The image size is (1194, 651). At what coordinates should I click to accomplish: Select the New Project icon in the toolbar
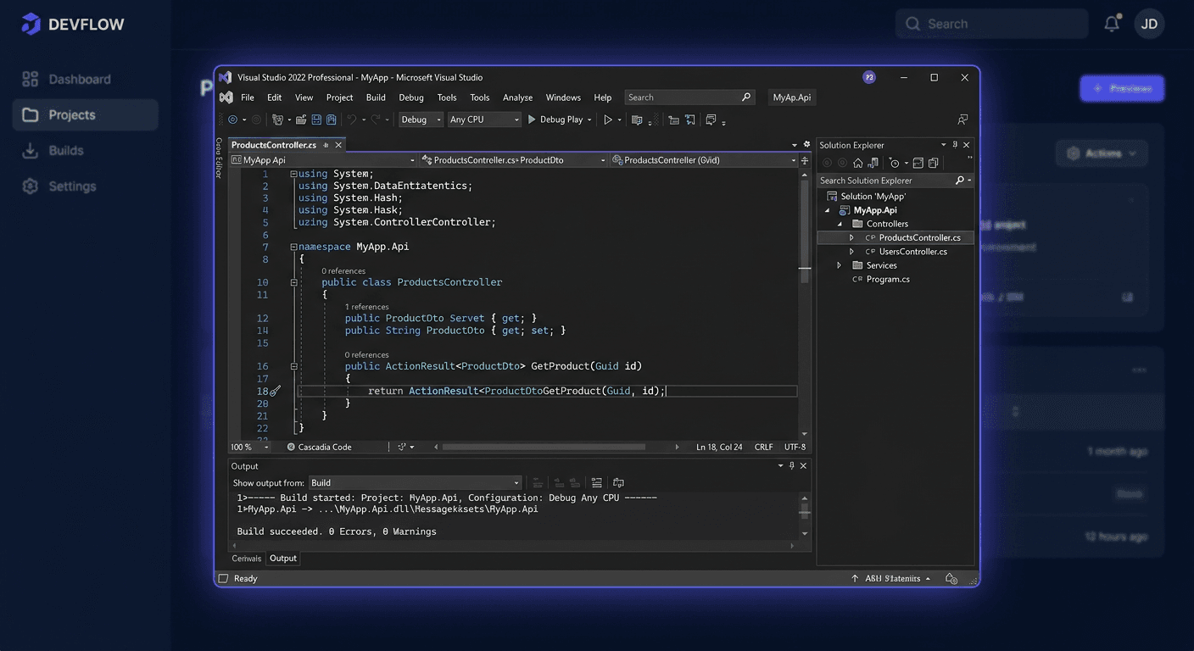[x=280, y=120]
